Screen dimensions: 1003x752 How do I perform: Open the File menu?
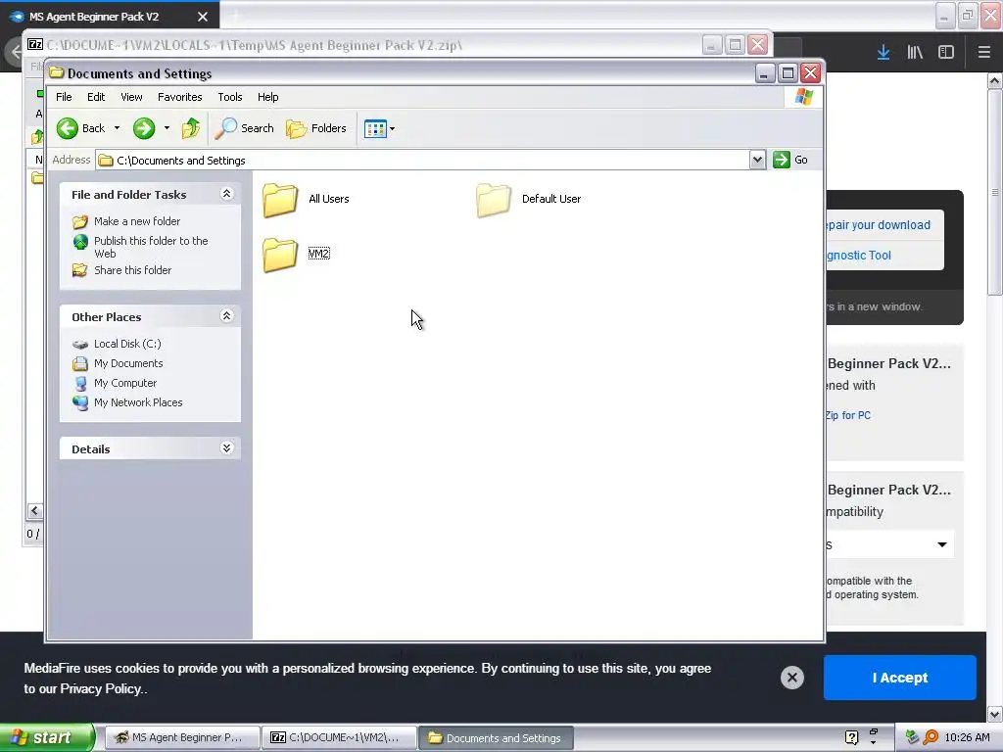(x=64, y=97)
